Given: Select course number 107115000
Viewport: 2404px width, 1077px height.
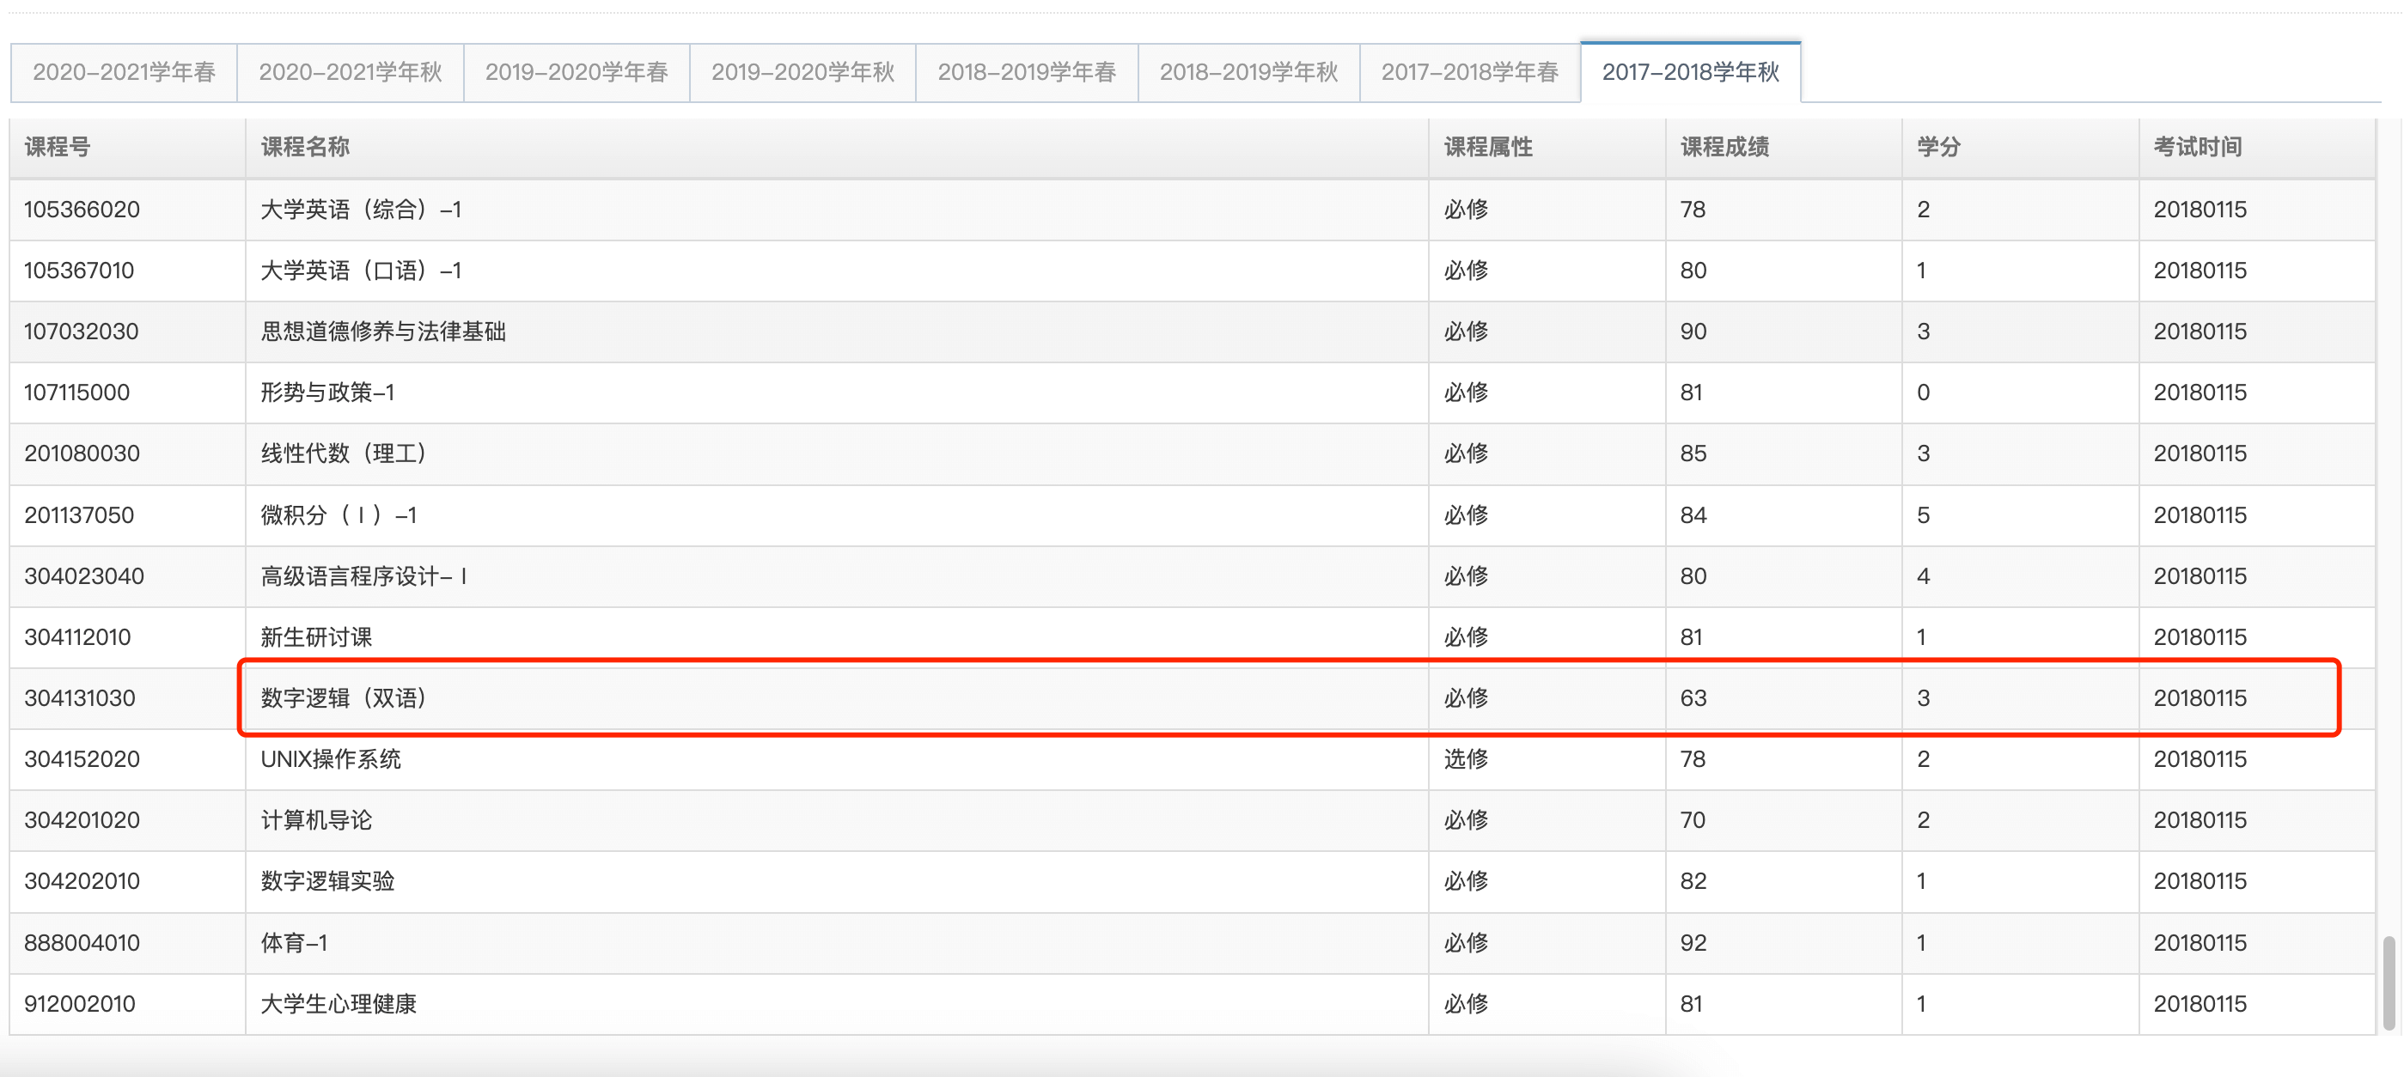Looking at the screenshot, I should (76, 392).
